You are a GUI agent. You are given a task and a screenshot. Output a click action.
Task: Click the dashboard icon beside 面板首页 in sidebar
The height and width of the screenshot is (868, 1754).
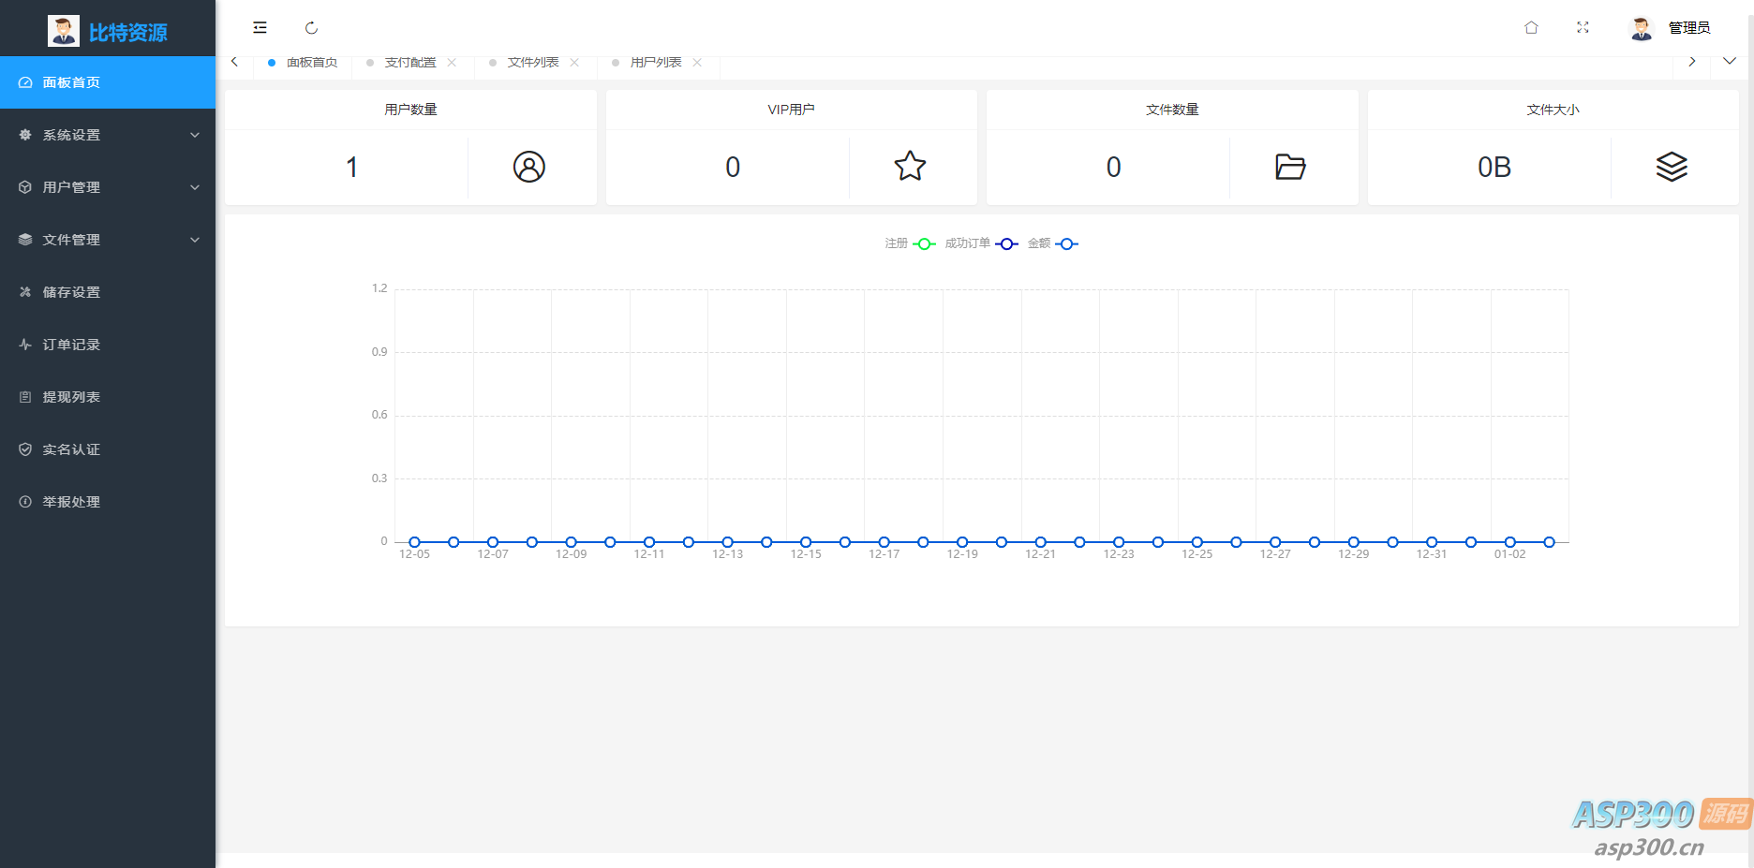click(25, 82)
